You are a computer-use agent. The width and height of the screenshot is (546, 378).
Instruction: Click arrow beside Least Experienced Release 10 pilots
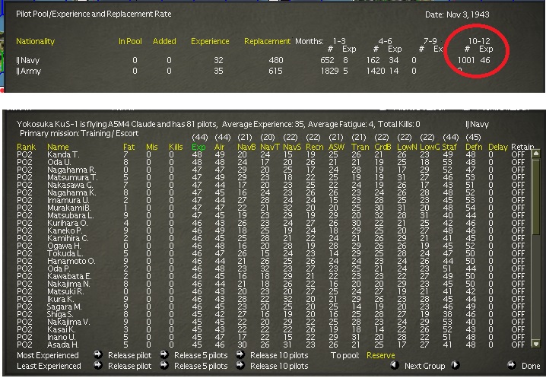coord(240,366)
